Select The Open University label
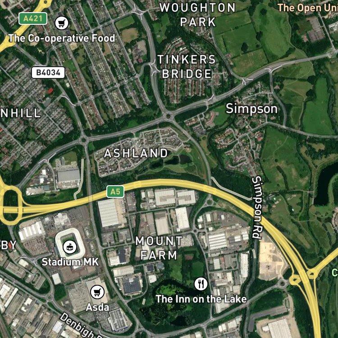338x338 pixels. pos(307,8)
